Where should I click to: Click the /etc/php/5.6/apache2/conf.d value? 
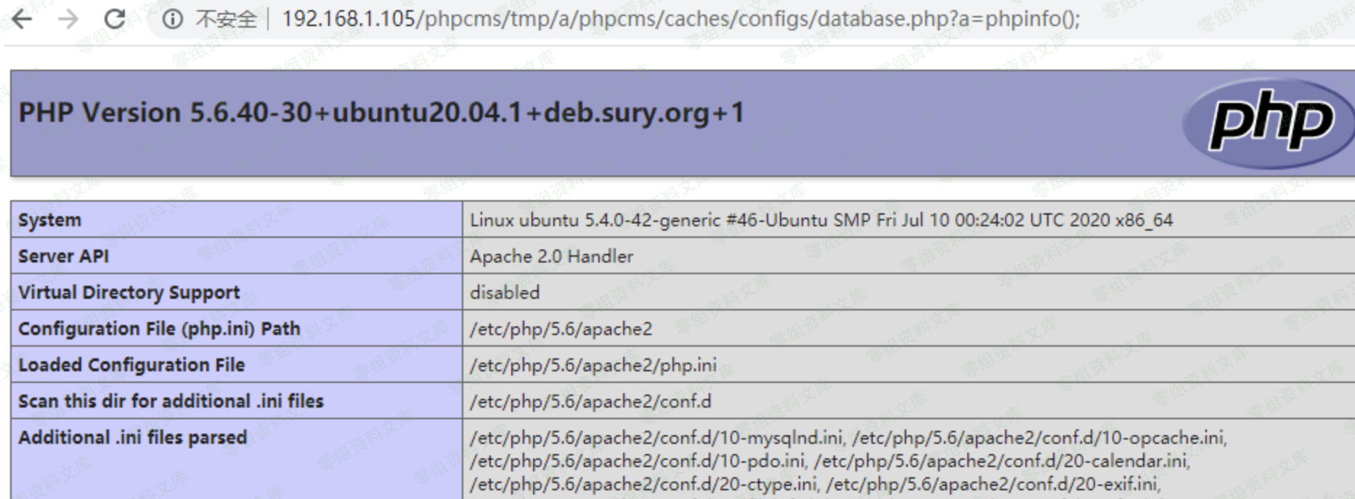pyautogui.click(x=590, y=401)
